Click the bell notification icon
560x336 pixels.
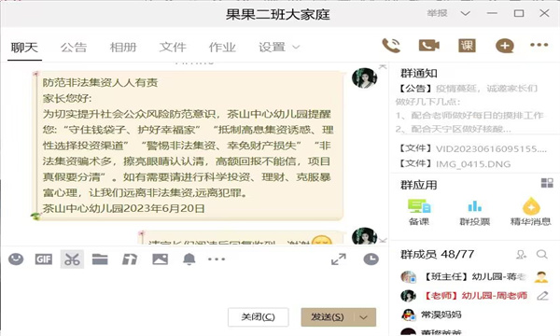(189, 259)
